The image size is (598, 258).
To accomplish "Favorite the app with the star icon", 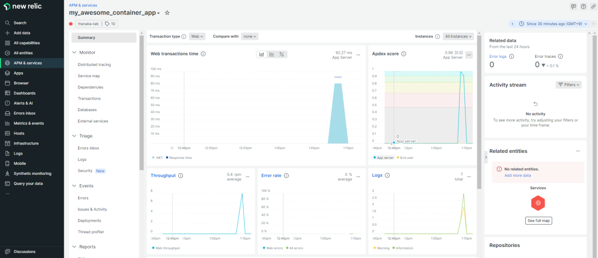I will coord(167,13).
